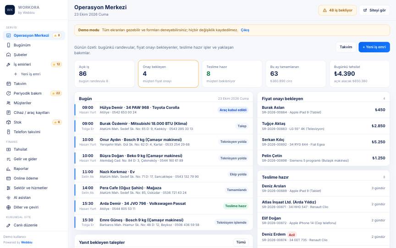Go to Raporlar in sidebar
Image resolution: width=396 pixels, height=248 pixels.
[34, 169]
